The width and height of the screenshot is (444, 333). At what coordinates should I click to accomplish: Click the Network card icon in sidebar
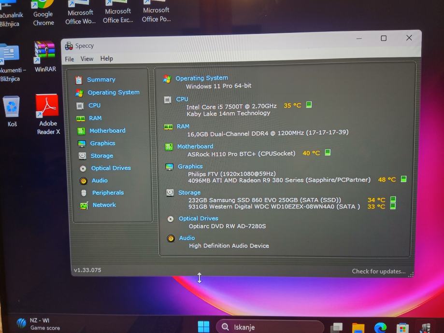(84, 206)
